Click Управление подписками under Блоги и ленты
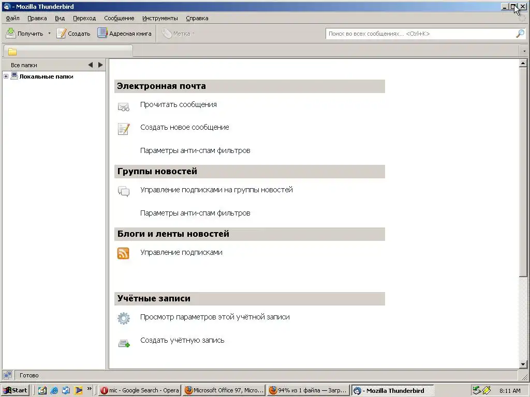Viewport: 530px width, 397px height. tap(181, 252)
